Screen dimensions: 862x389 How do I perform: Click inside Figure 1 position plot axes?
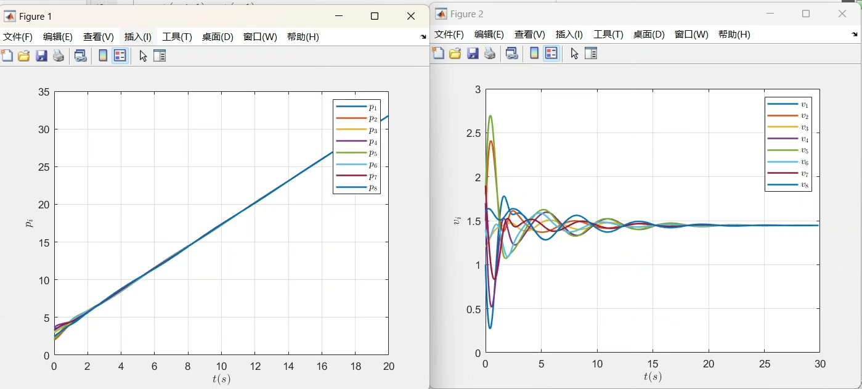tap(221, 223)
